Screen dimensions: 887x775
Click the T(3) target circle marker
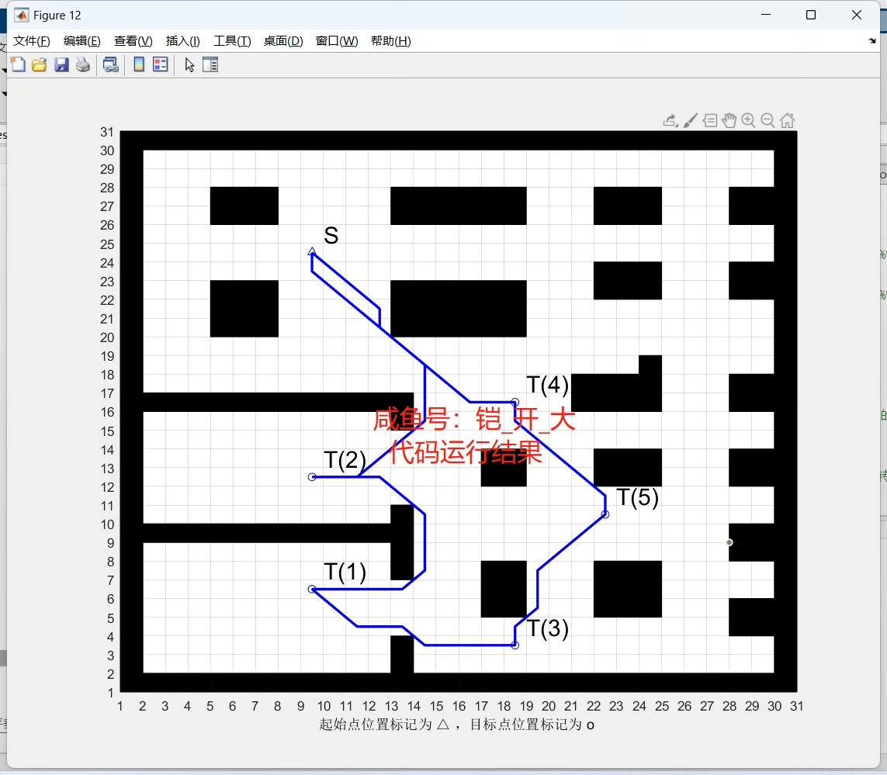515,645
